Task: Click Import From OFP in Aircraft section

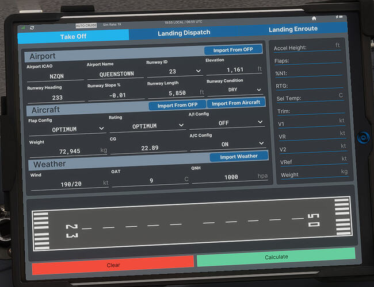Action: 177,105
